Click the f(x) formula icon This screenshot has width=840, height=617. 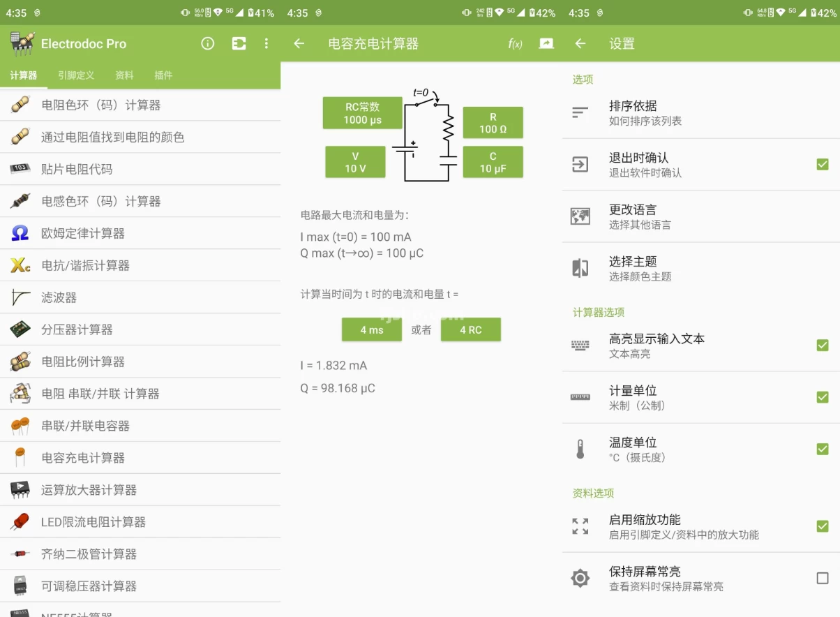pyautogui.click(x=515, y=44)
